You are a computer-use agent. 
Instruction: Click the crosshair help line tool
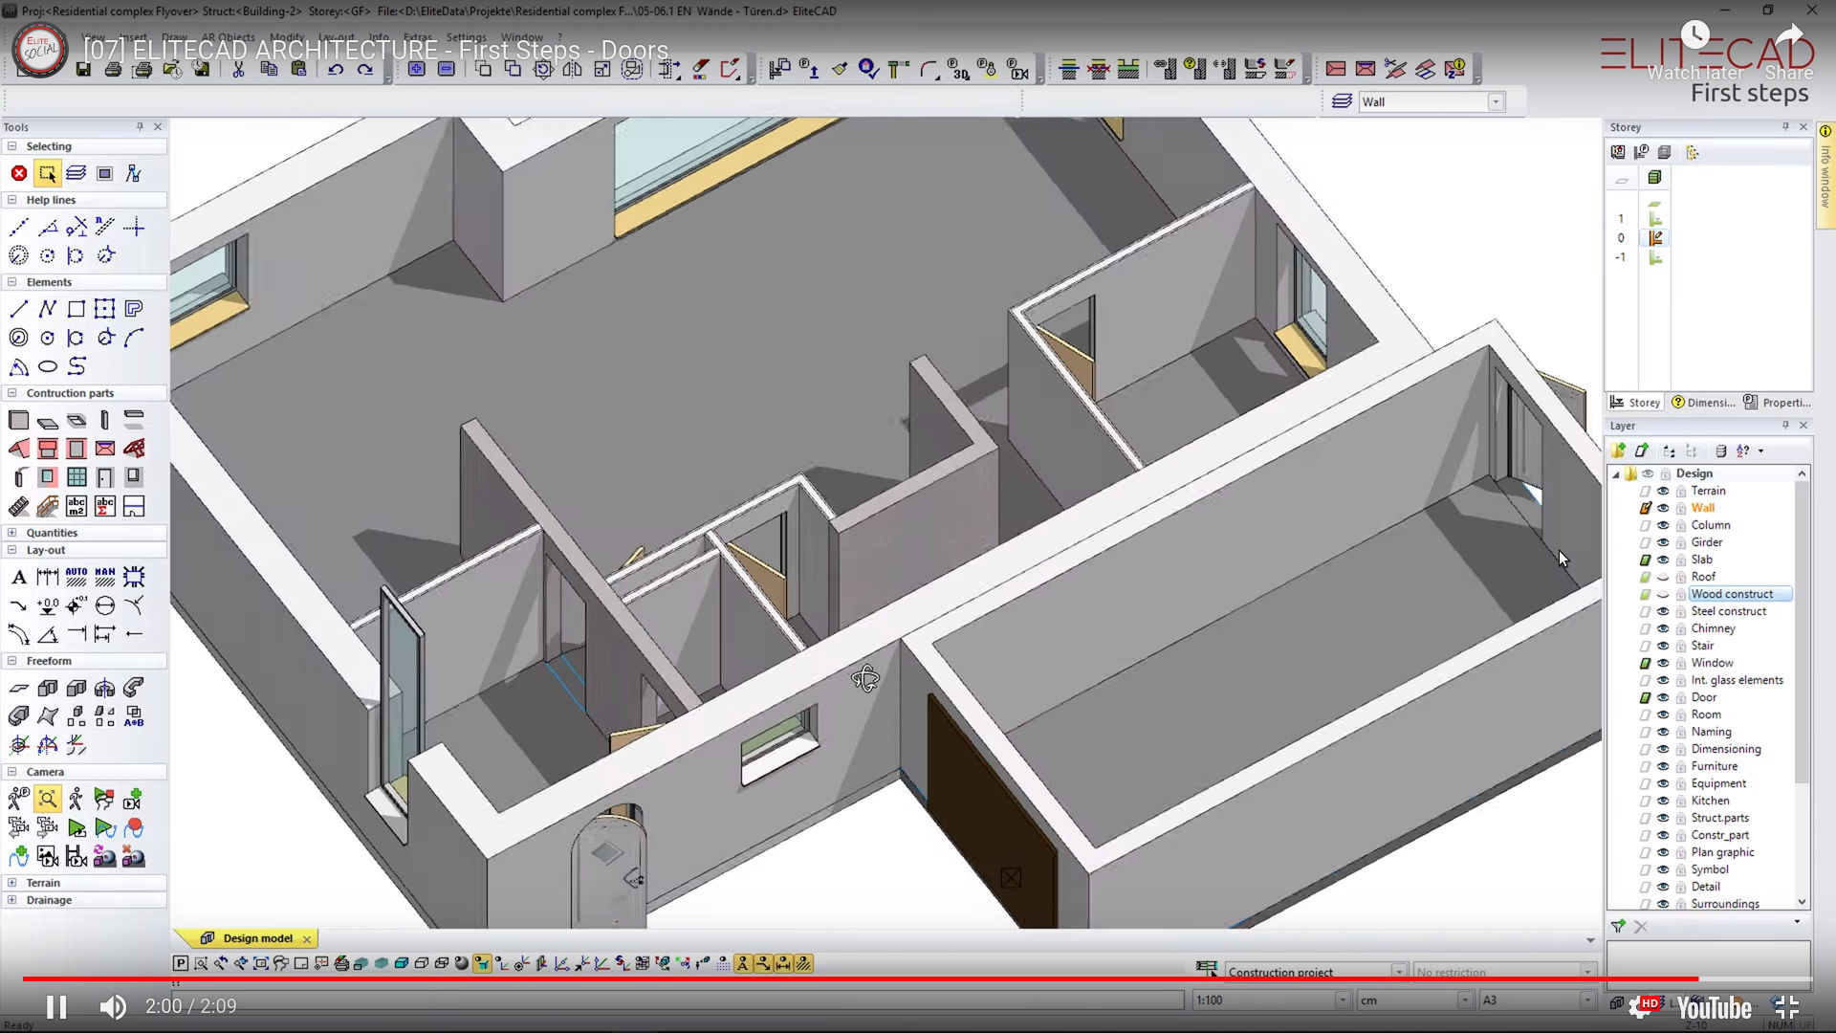134,227
